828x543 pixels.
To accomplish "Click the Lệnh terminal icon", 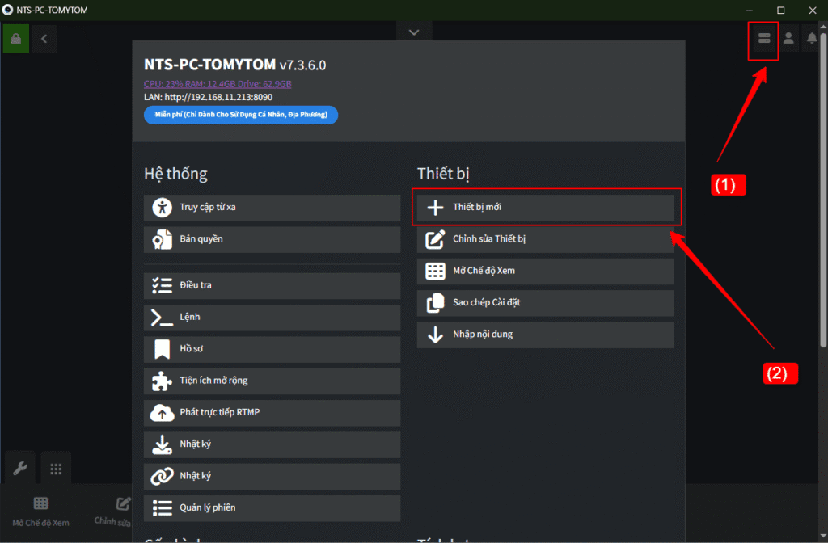I will pyautogui.click(x=160, y=317).
